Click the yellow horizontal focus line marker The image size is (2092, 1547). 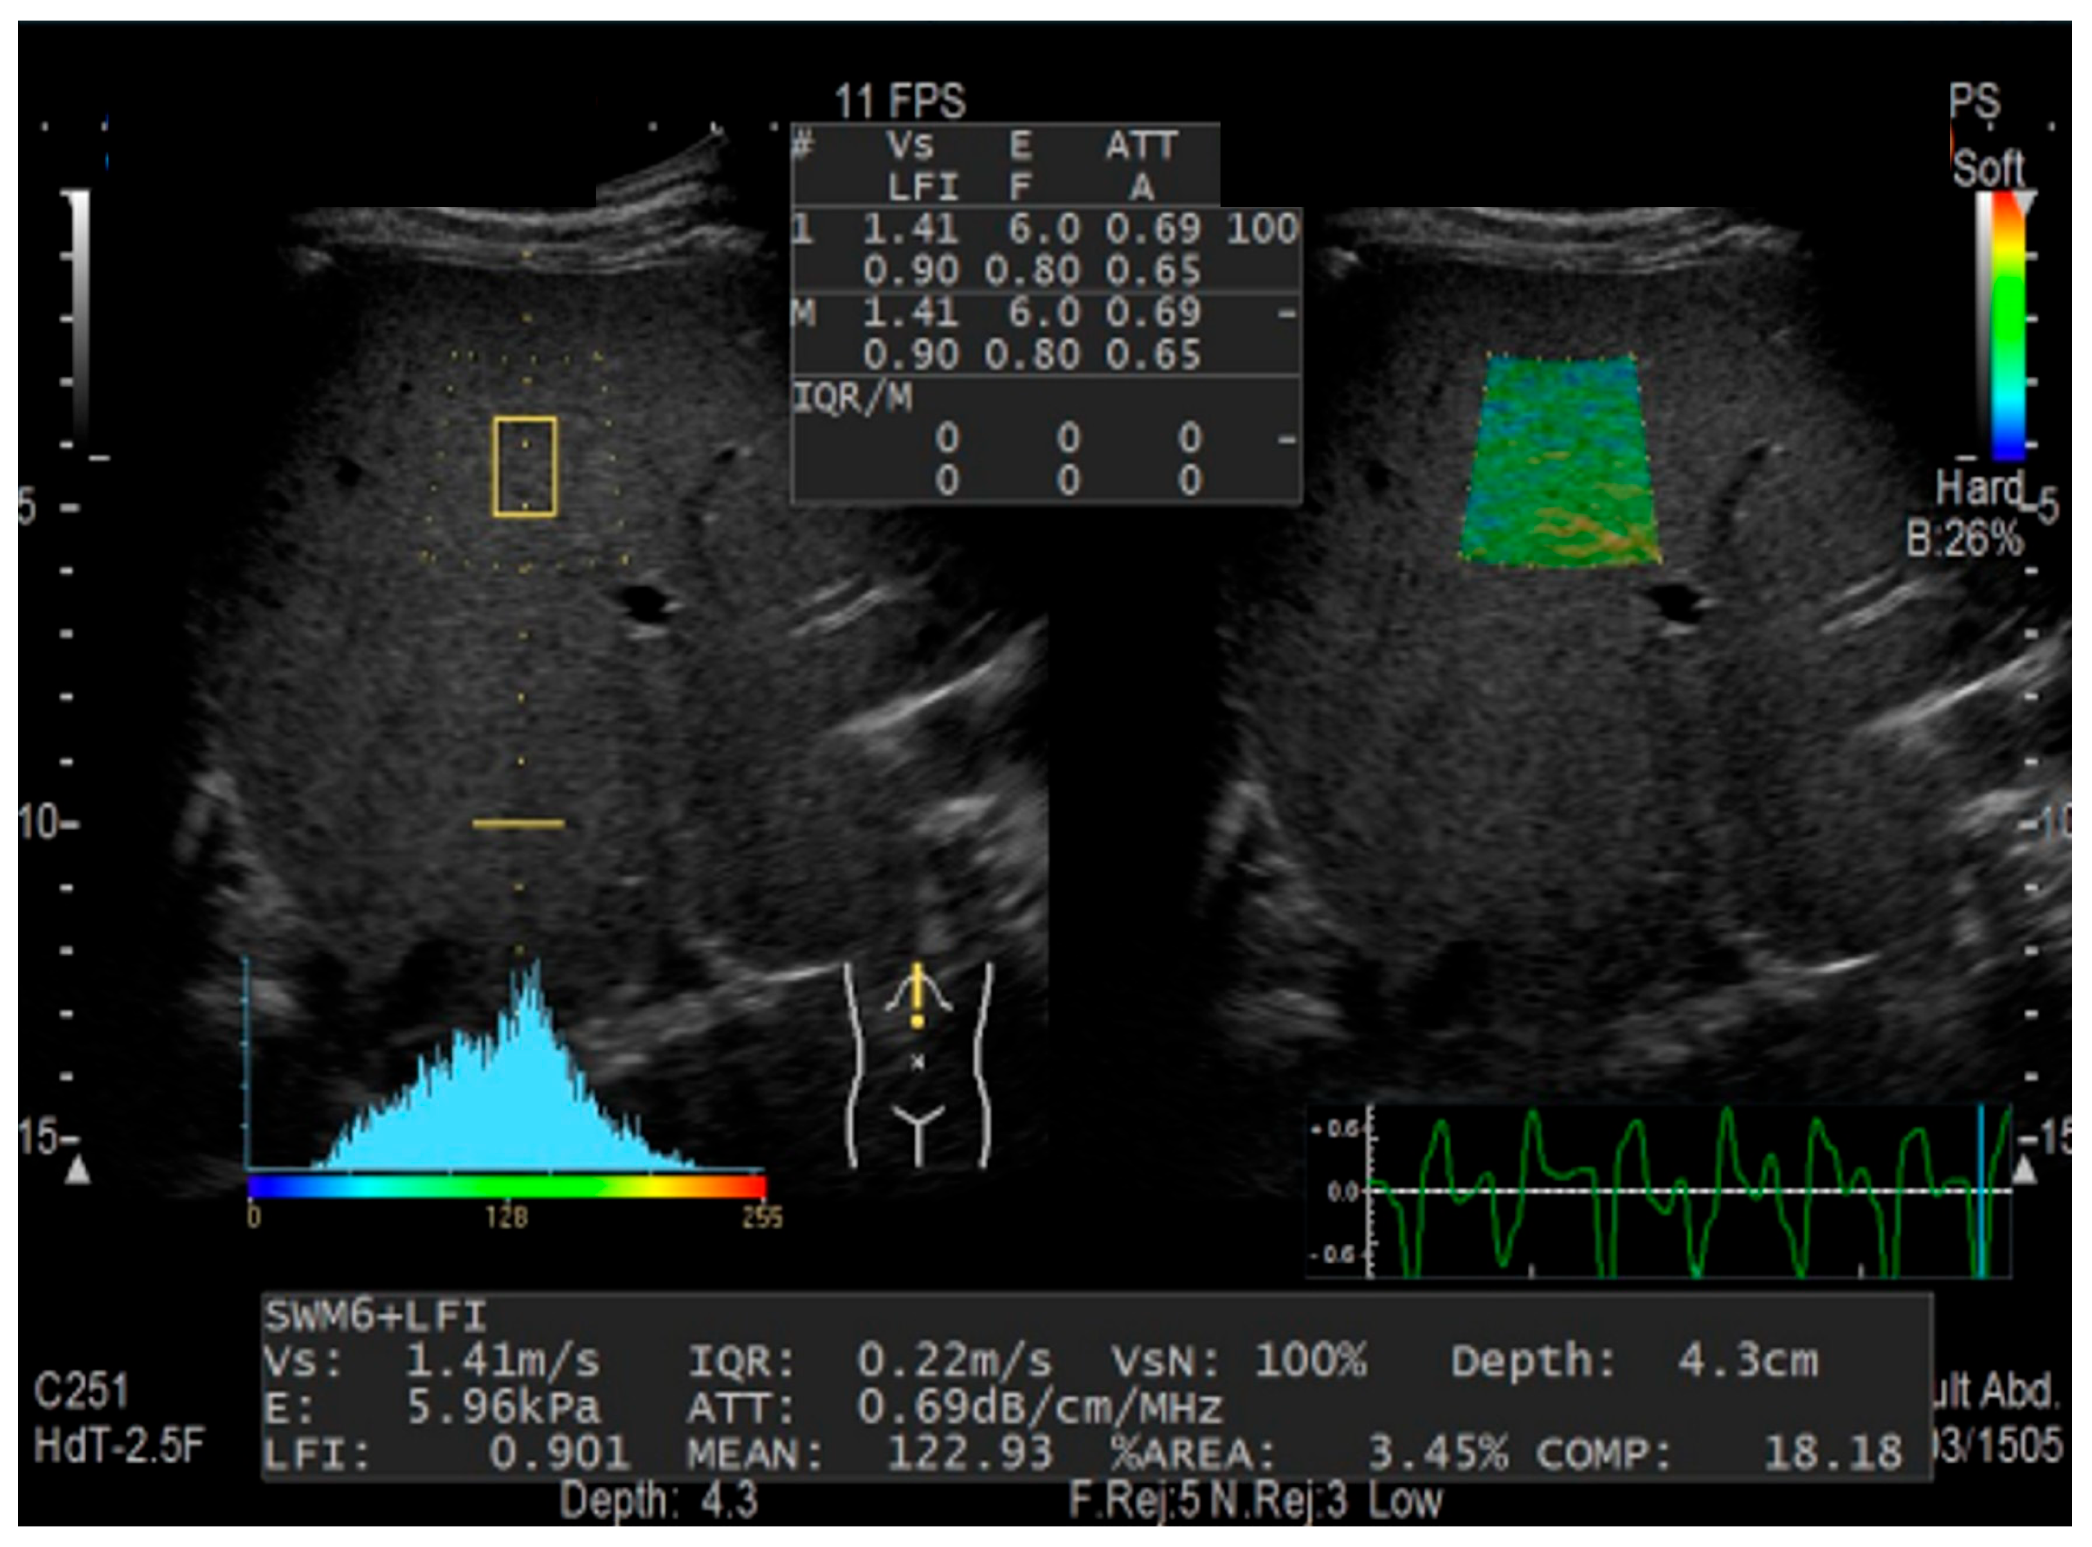coord(518,824)
